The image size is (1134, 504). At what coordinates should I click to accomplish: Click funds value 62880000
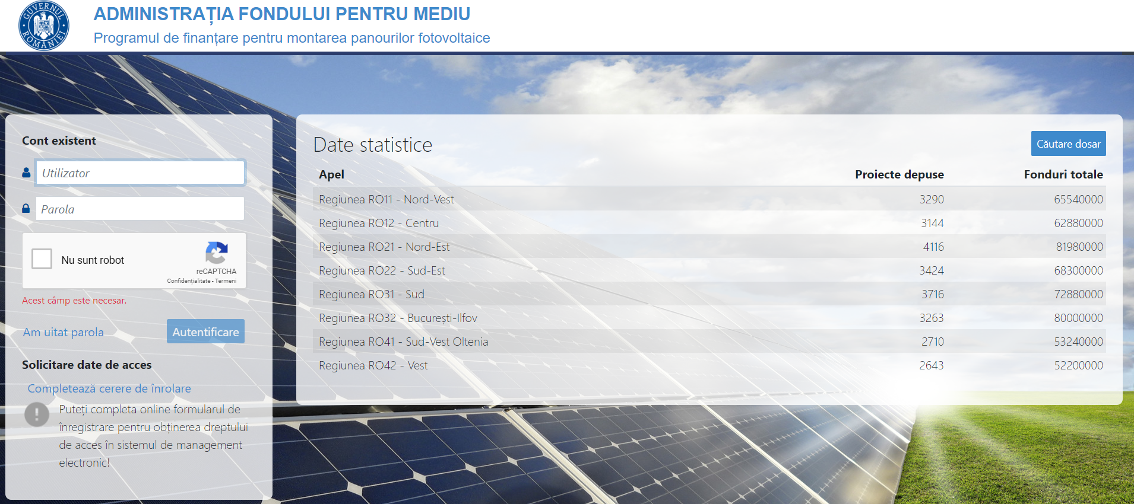tap(1078, 223)
